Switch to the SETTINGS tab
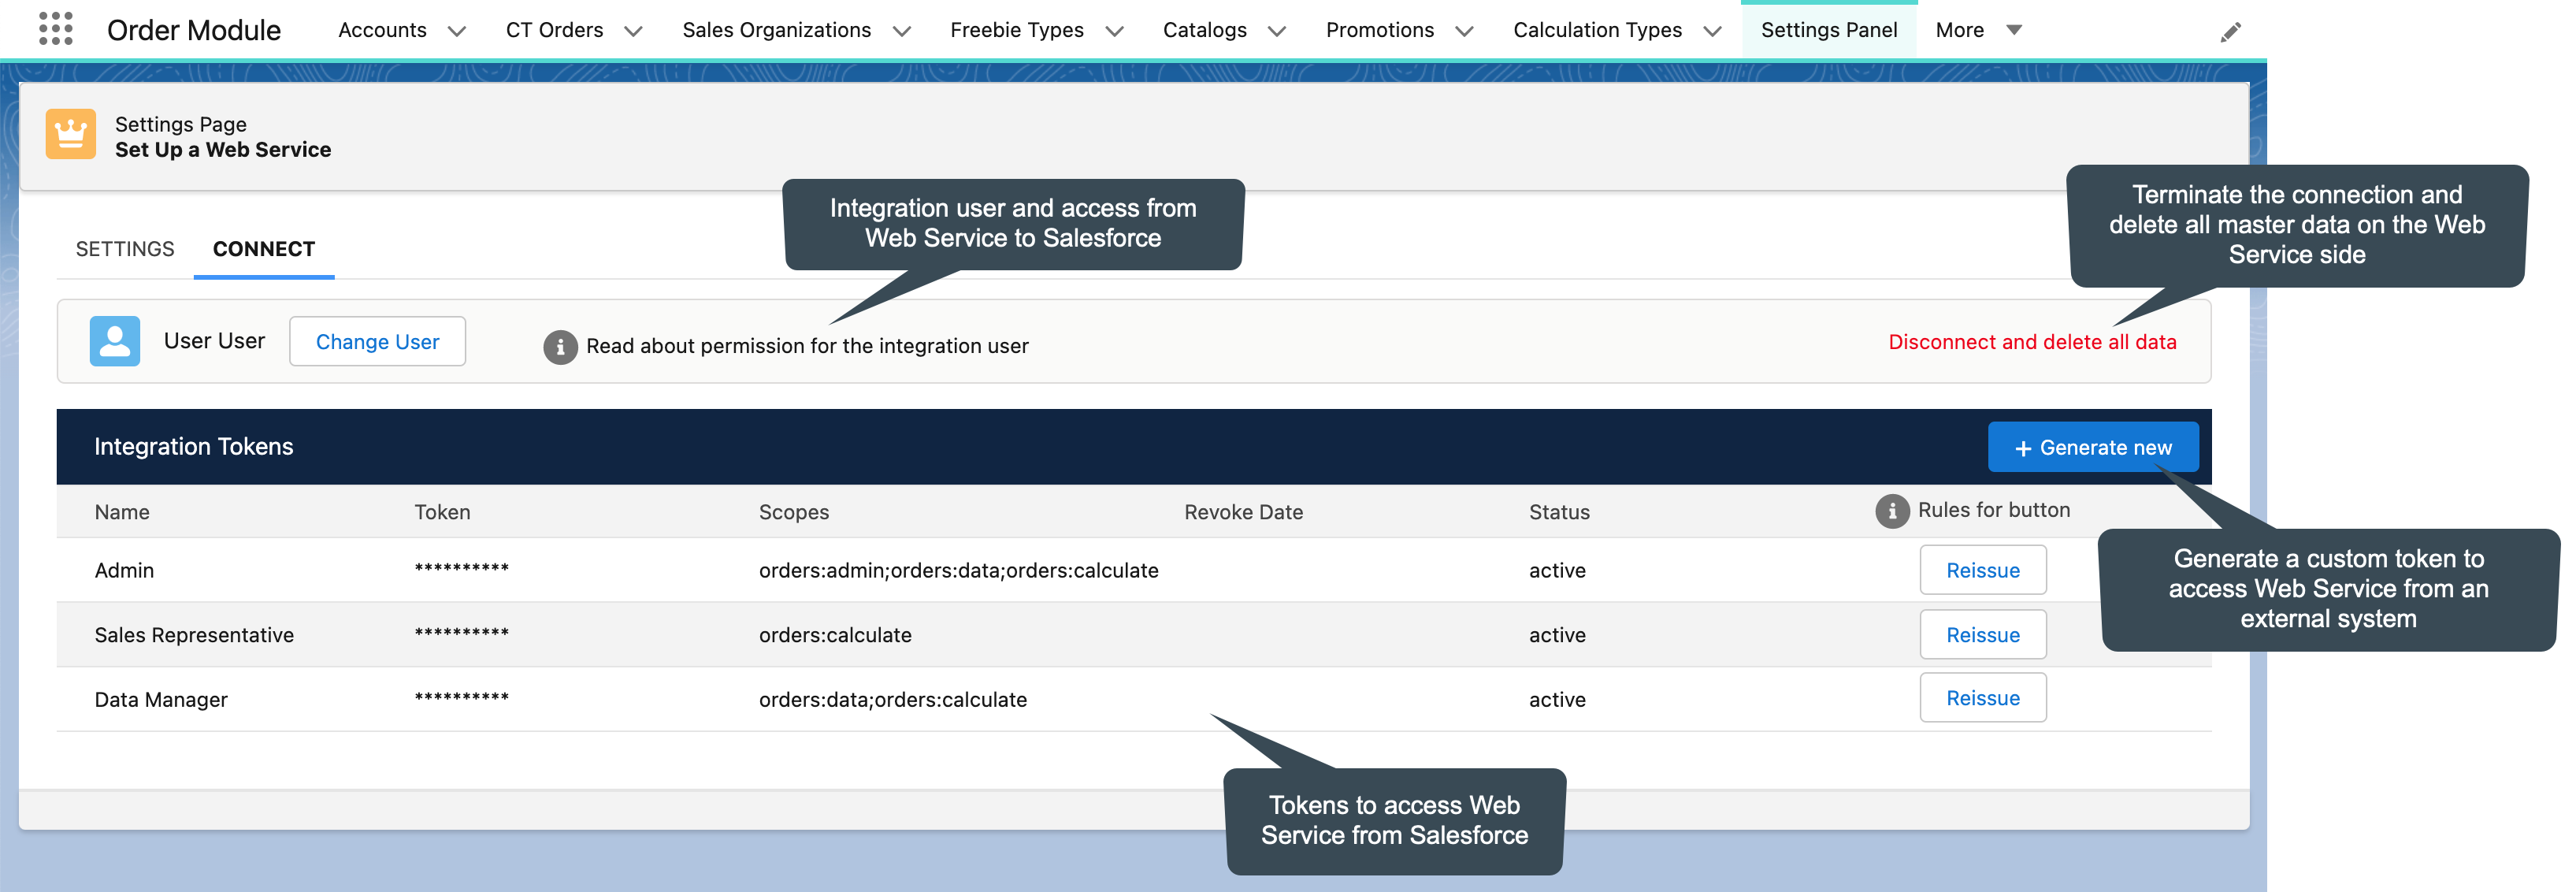 pyautogui.click(x=124, y=249)
